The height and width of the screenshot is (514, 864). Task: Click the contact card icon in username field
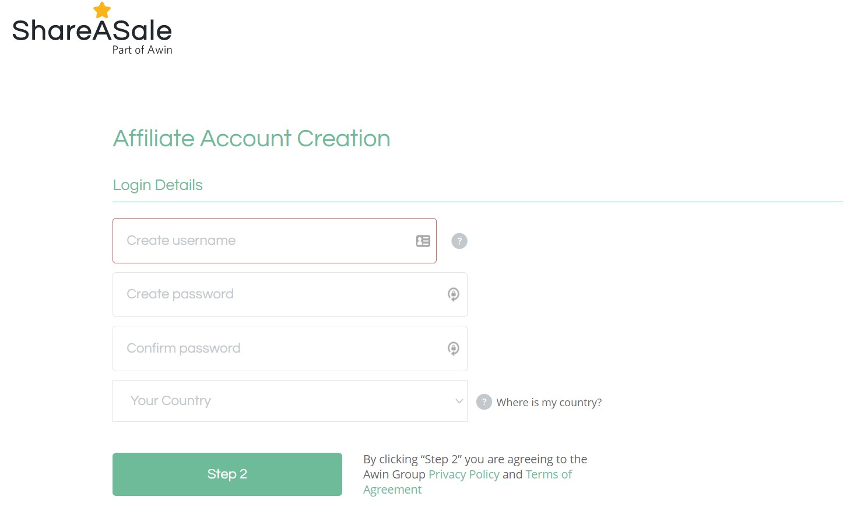423,241
